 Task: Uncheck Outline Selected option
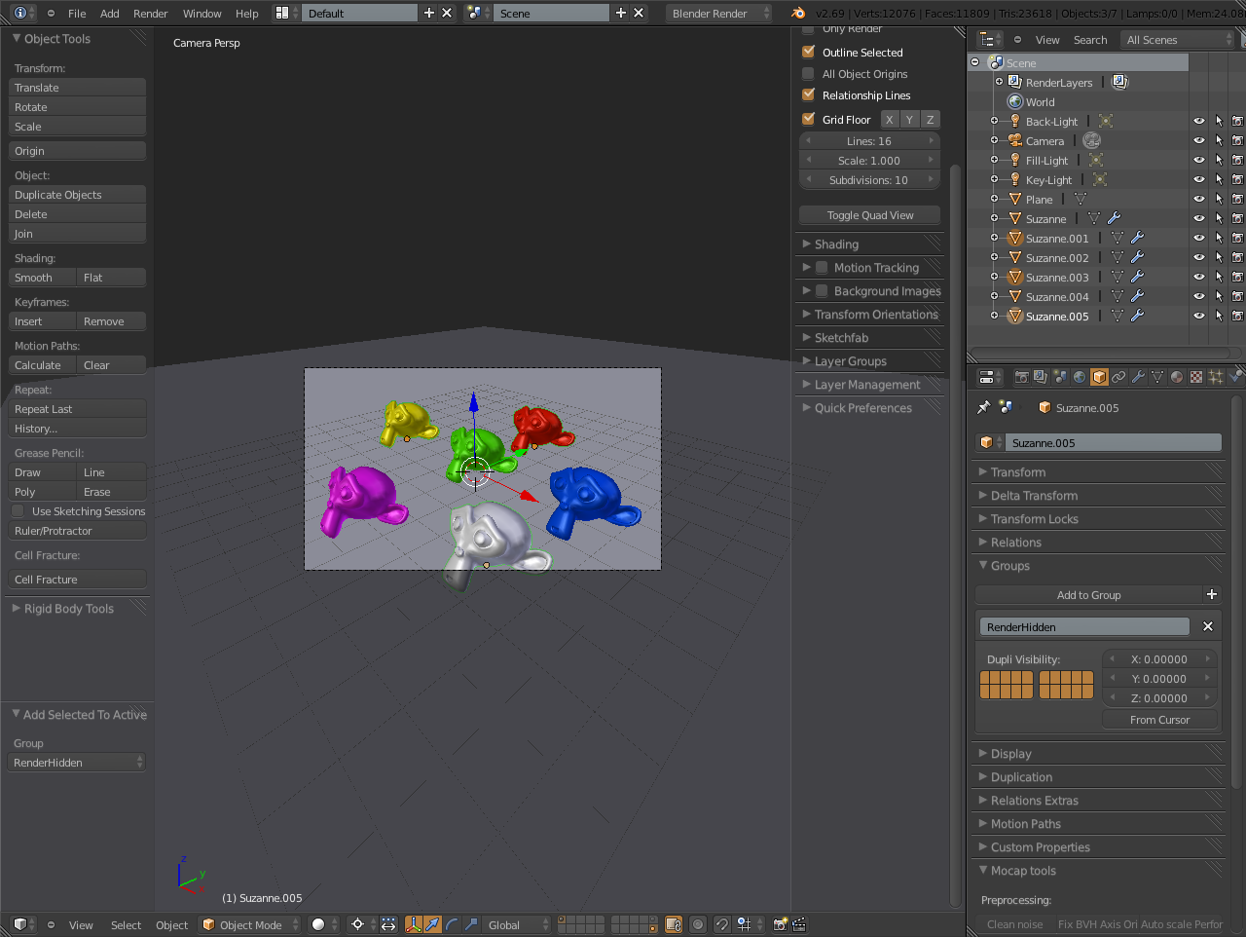[x=808, y=52]
